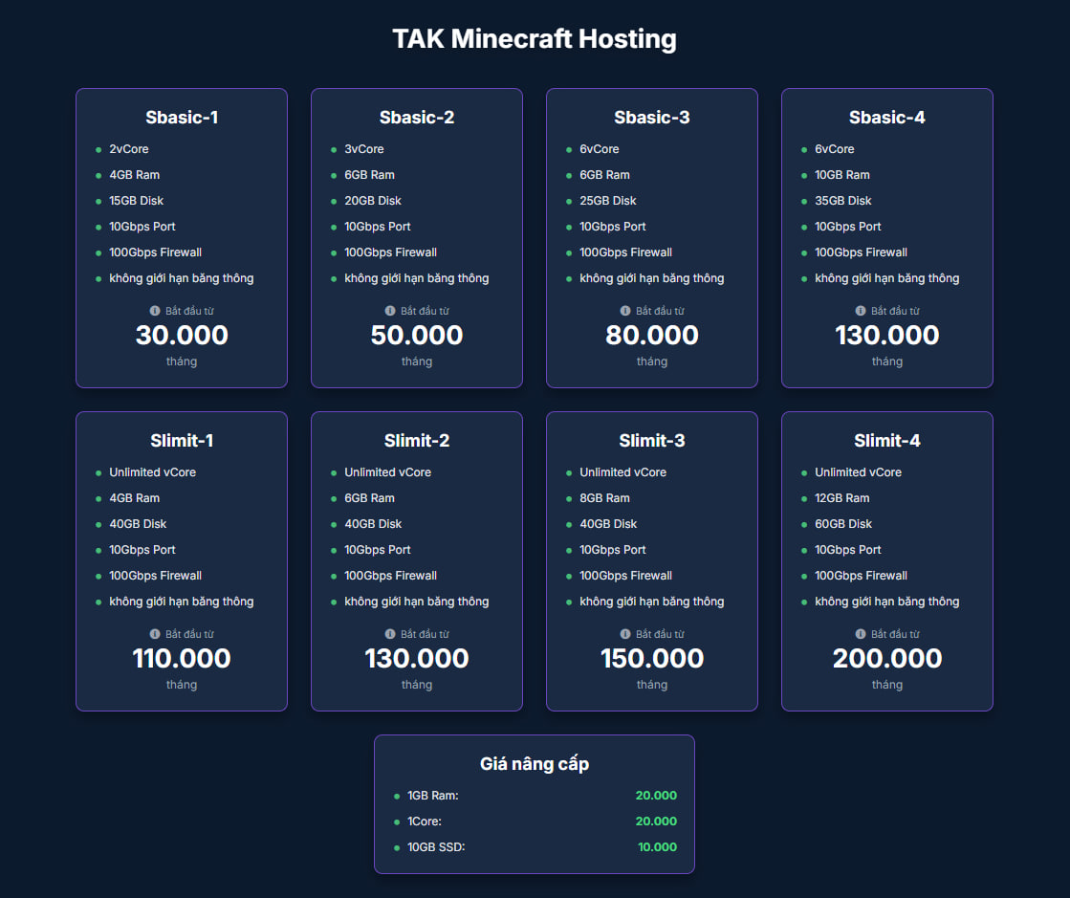
Task: Click không giới hạn băng thông in Sbasic-2
Action: tap(416, 278)
